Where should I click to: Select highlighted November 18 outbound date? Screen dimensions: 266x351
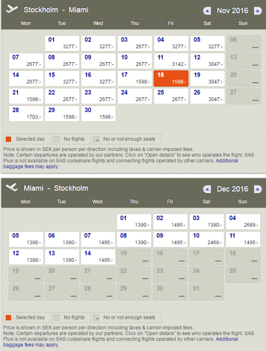point(171,78)
